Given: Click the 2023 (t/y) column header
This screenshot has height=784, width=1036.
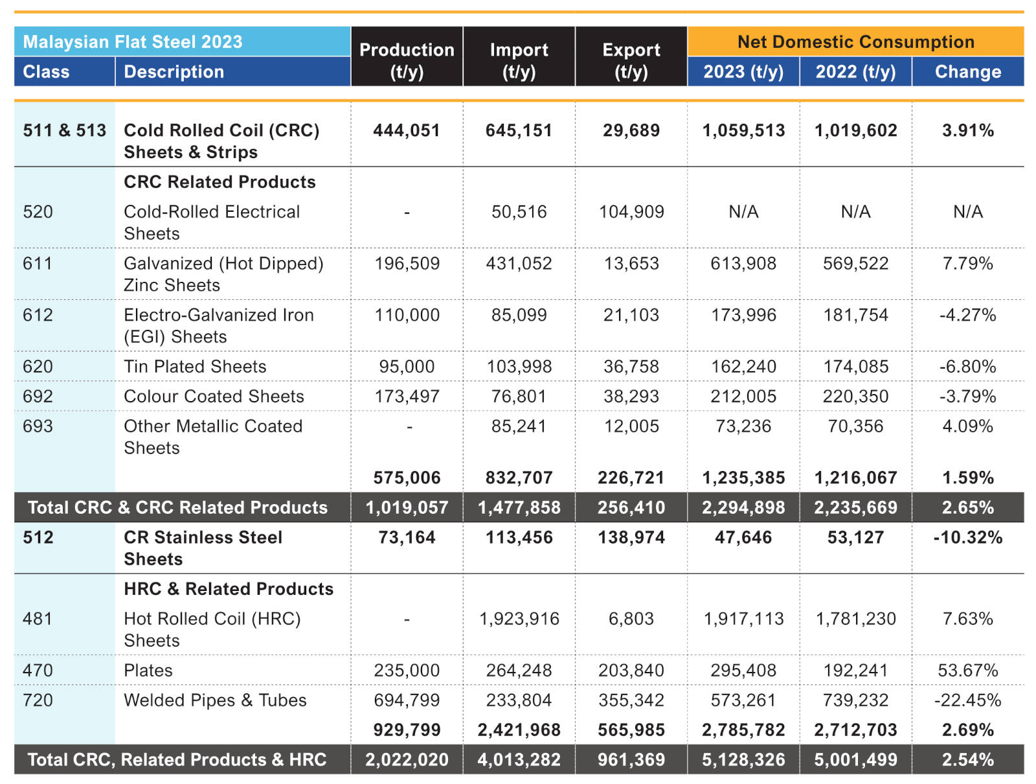Looking at the screenshot, I should [x=743, y=72].
